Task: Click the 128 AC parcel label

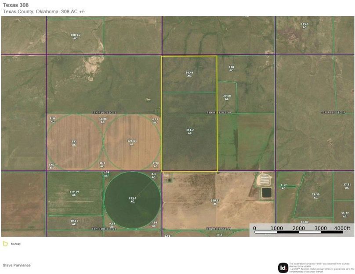Action: click(x=231, y=68)
